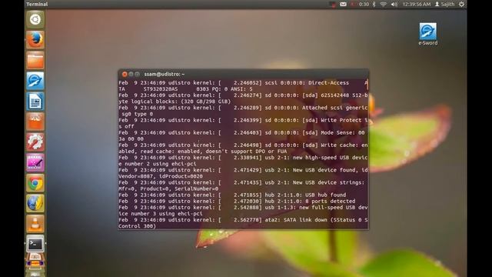This screenshot has height=277, width=492.
Task: Open Ubuntu Software Center in the launcher
Action: click(x=35, y=122)
